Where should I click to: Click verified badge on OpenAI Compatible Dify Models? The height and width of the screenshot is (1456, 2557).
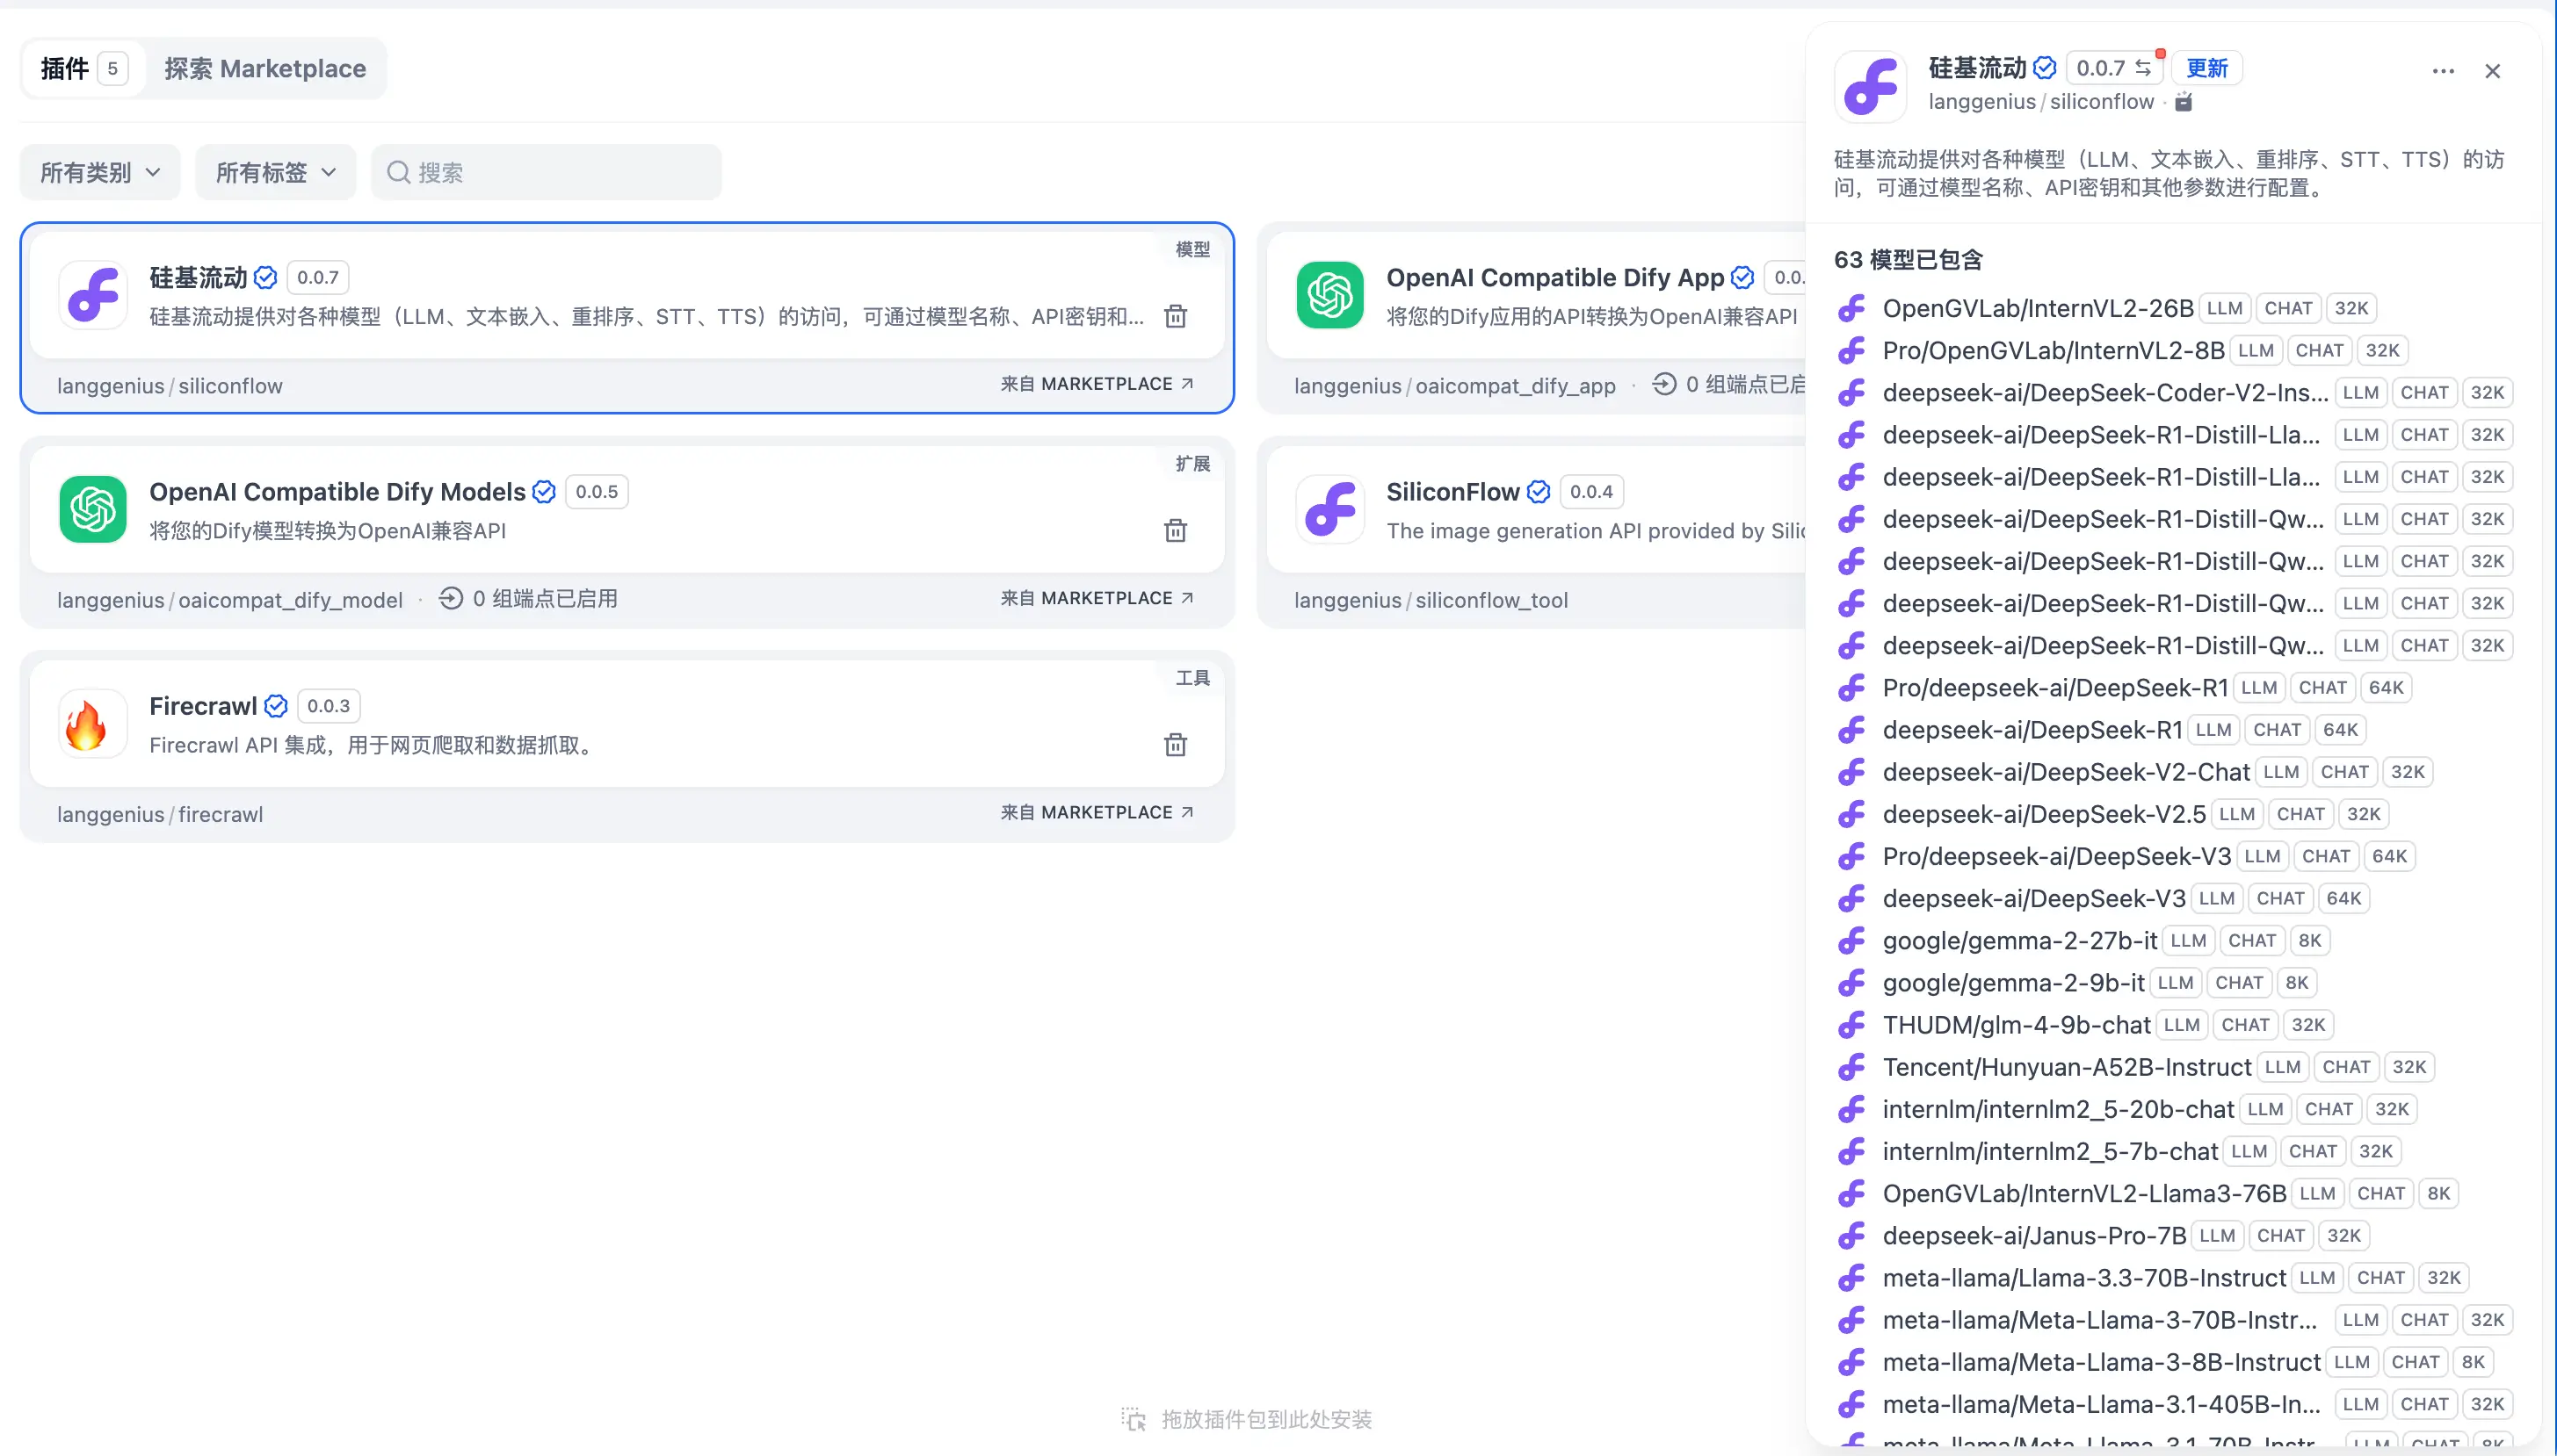click(544, 492)
